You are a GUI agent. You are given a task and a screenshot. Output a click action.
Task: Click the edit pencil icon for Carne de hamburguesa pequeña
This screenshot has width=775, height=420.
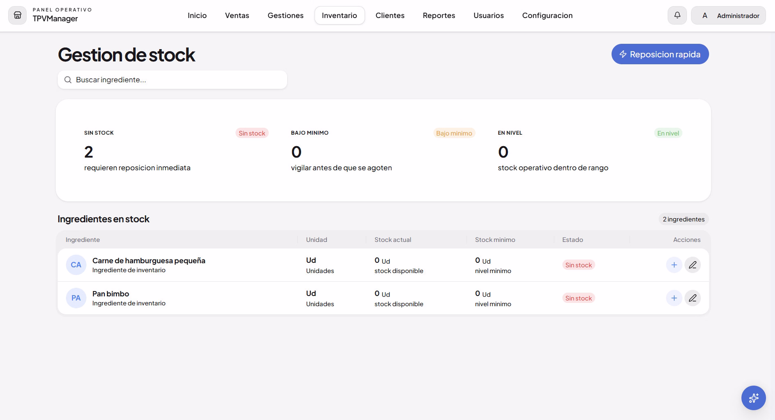(x=693, y=265)
